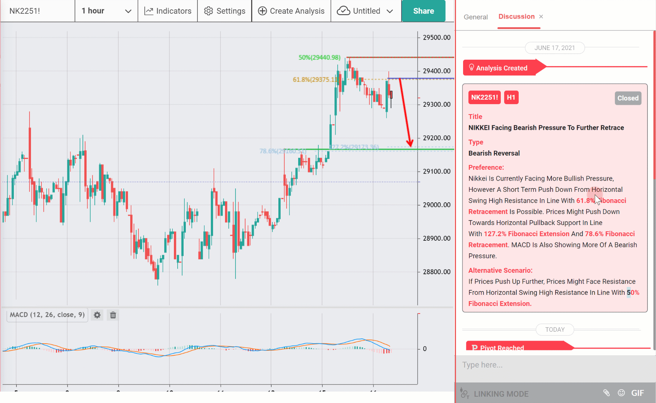Open the Untitled layout dropdown

pyautogui.click(x=366, y=11)
